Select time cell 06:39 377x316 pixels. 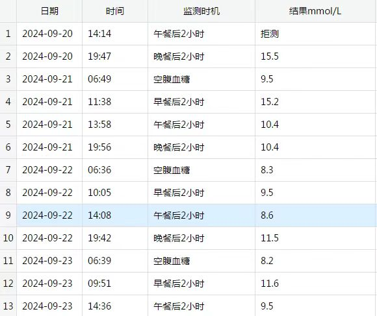(115, 261)
